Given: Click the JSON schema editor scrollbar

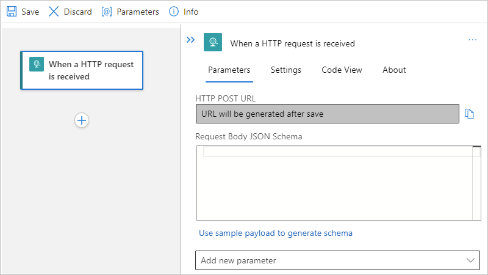Looking at the screenshot, I should tap(476, 183).
